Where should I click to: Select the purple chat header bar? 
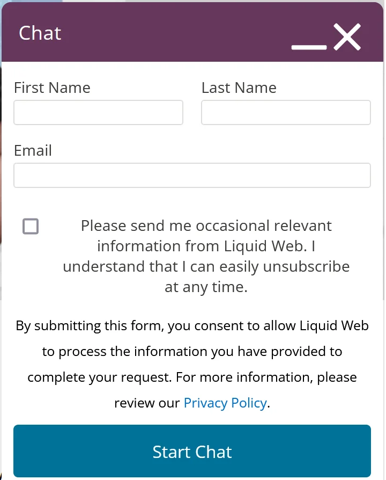click(x=192, y=32)
